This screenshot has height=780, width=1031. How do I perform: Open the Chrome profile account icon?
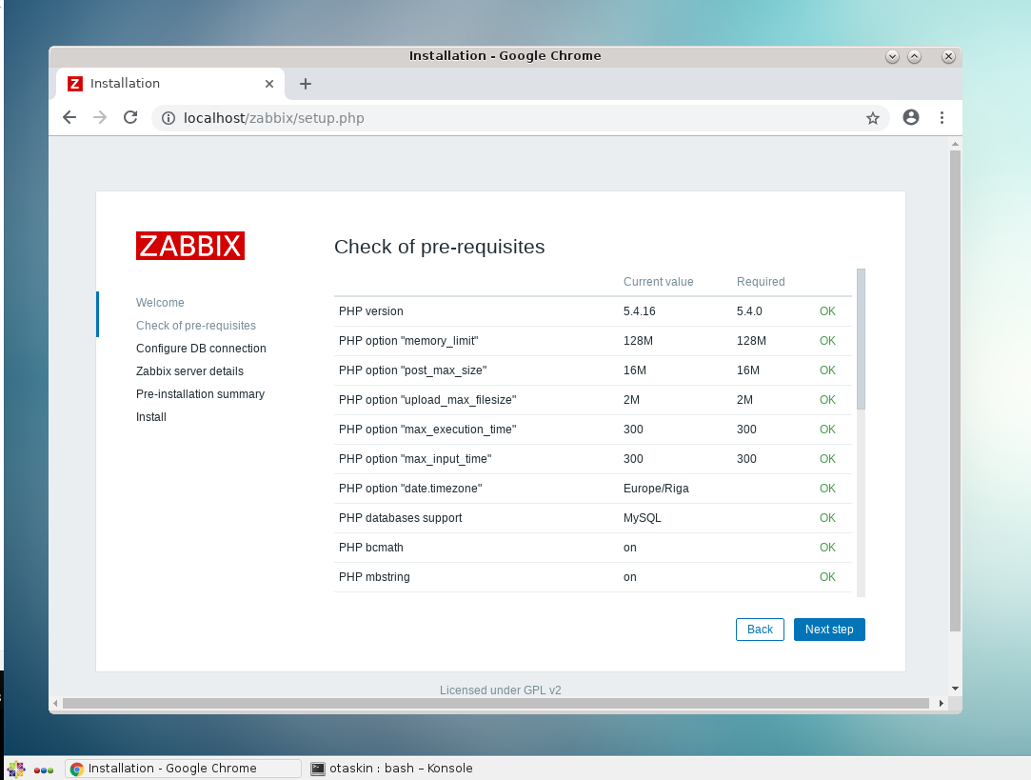pos(911,118)
